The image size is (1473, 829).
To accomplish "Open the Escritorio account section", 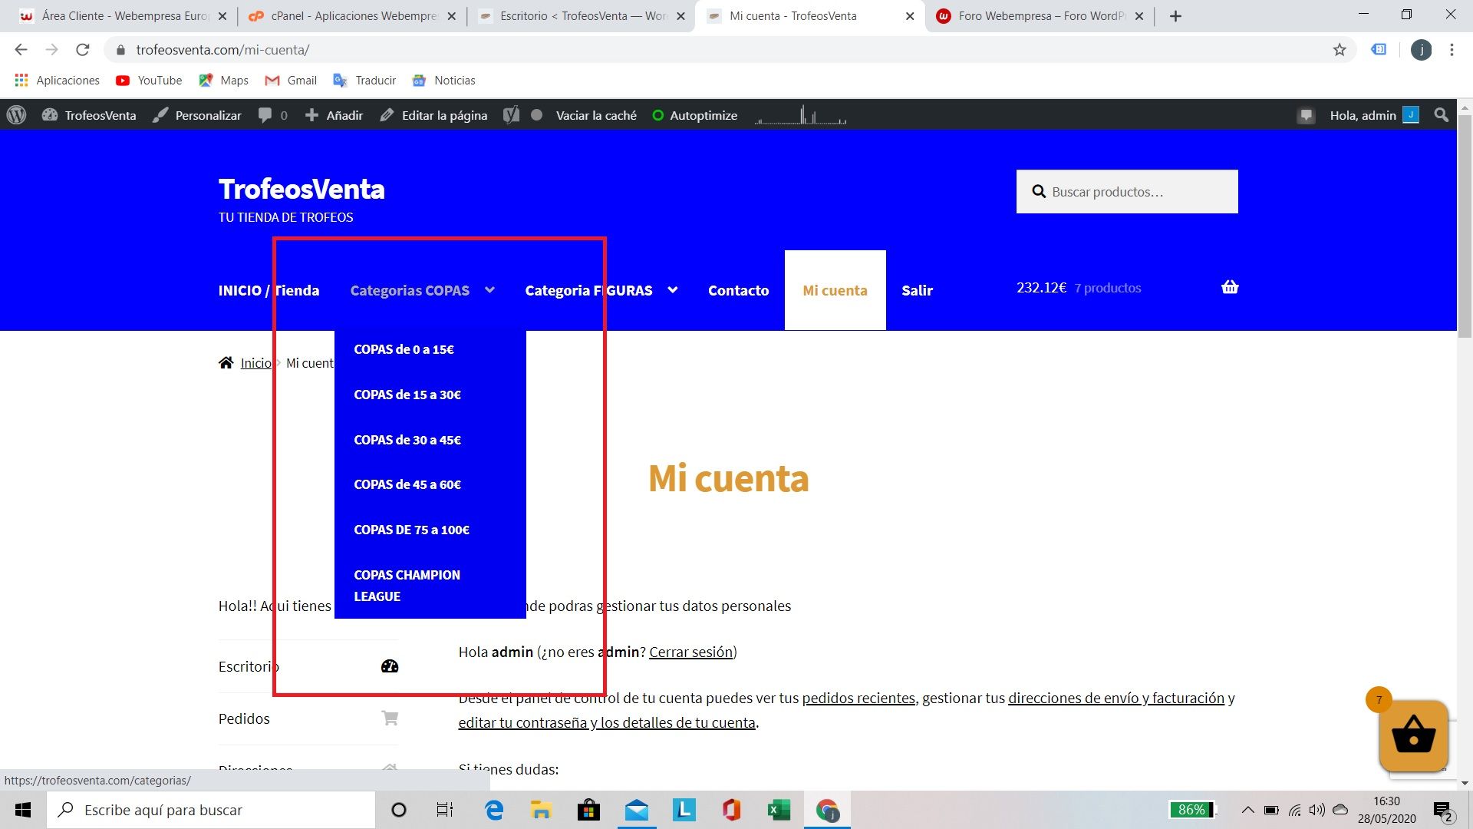I will 308,666.
